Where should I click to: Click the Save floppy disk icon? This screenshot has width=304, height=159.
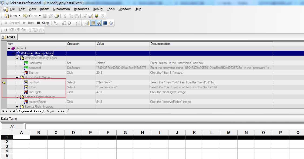(45, 16)
